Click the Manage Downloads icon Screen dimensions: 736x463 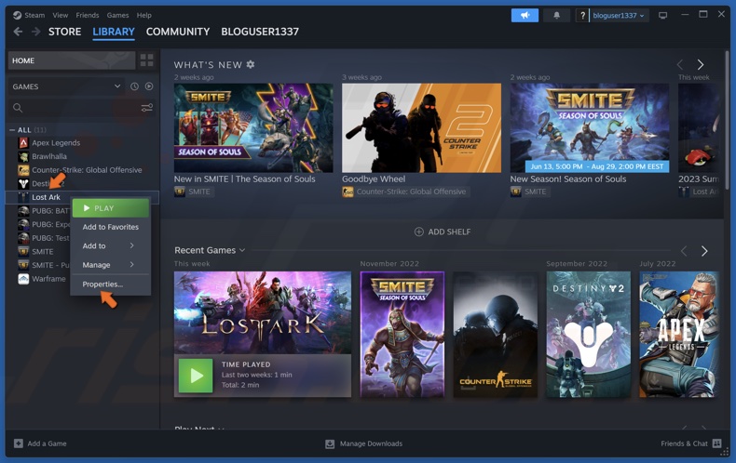pos(330,443)
